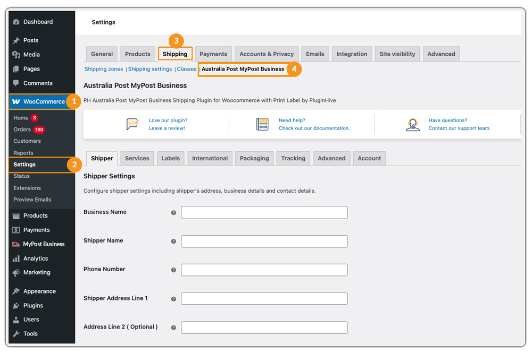Click Leave a review link
532x353 pixels.
click(167, 128)
